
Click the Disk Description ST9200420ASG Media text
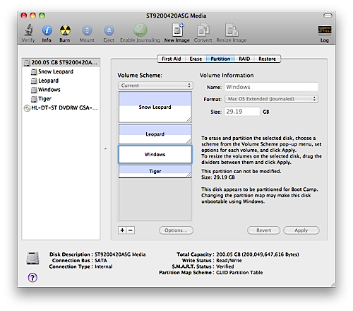(x=120, y=254)
